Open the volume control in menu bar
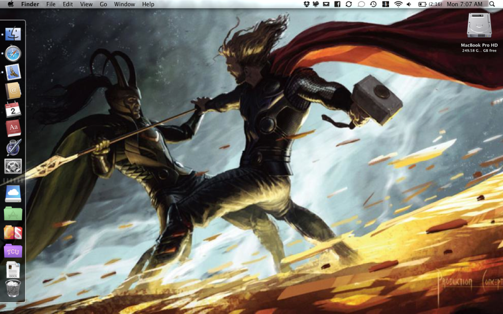This screenshot has height=314, width=503. [409, 4]
